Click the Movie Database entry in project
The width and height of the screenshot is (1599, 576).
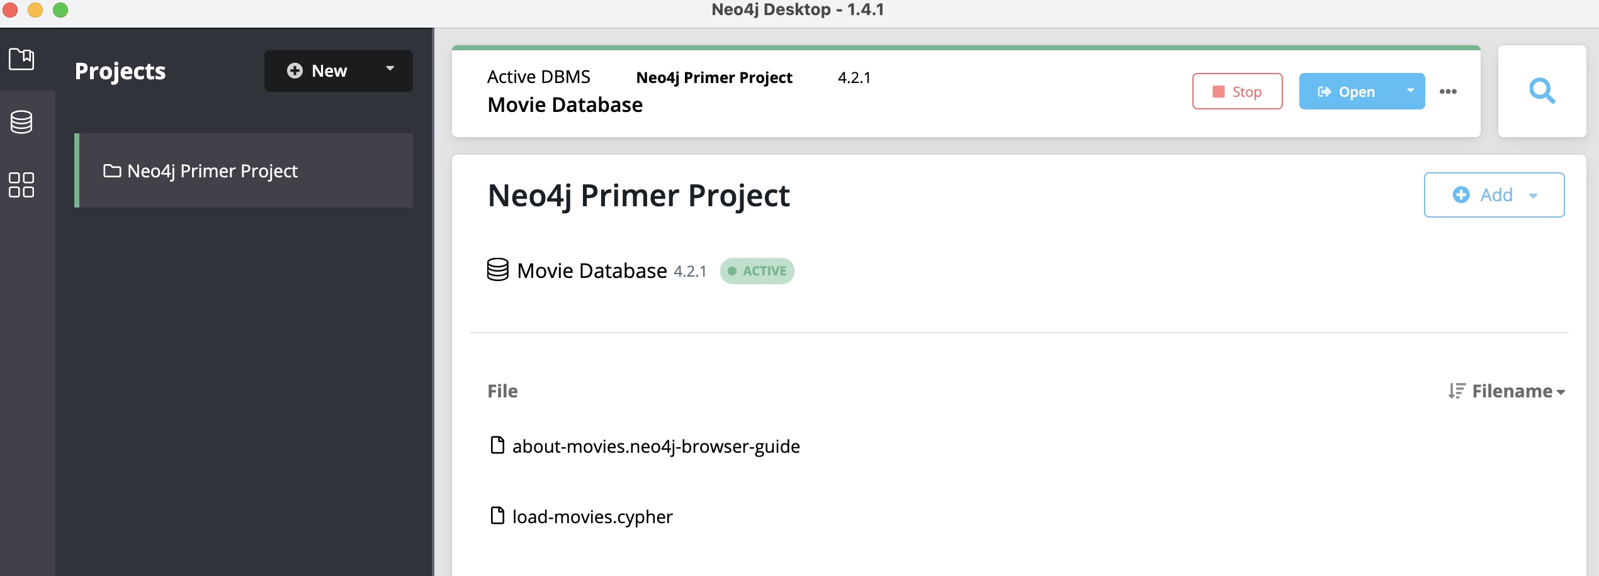point(592,270)
